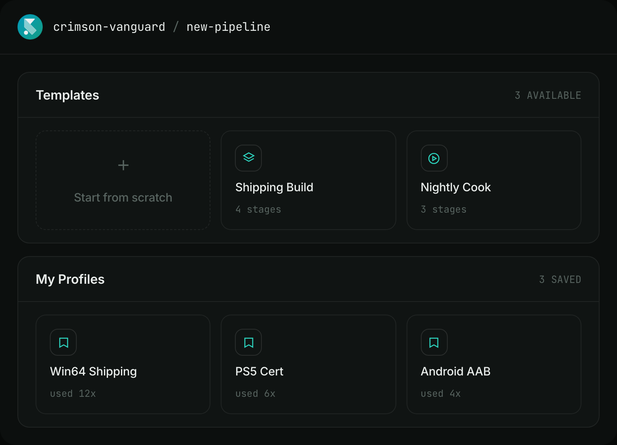Click the play icon on Nightly Cook
The width and height of the screenshot is (617, 445).
[434, 158]
